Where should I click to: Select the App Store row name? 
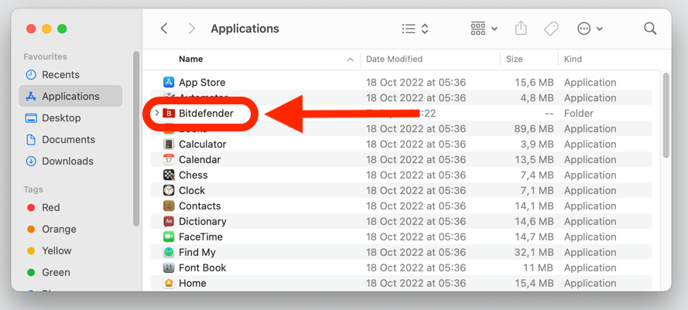(202, 83)
